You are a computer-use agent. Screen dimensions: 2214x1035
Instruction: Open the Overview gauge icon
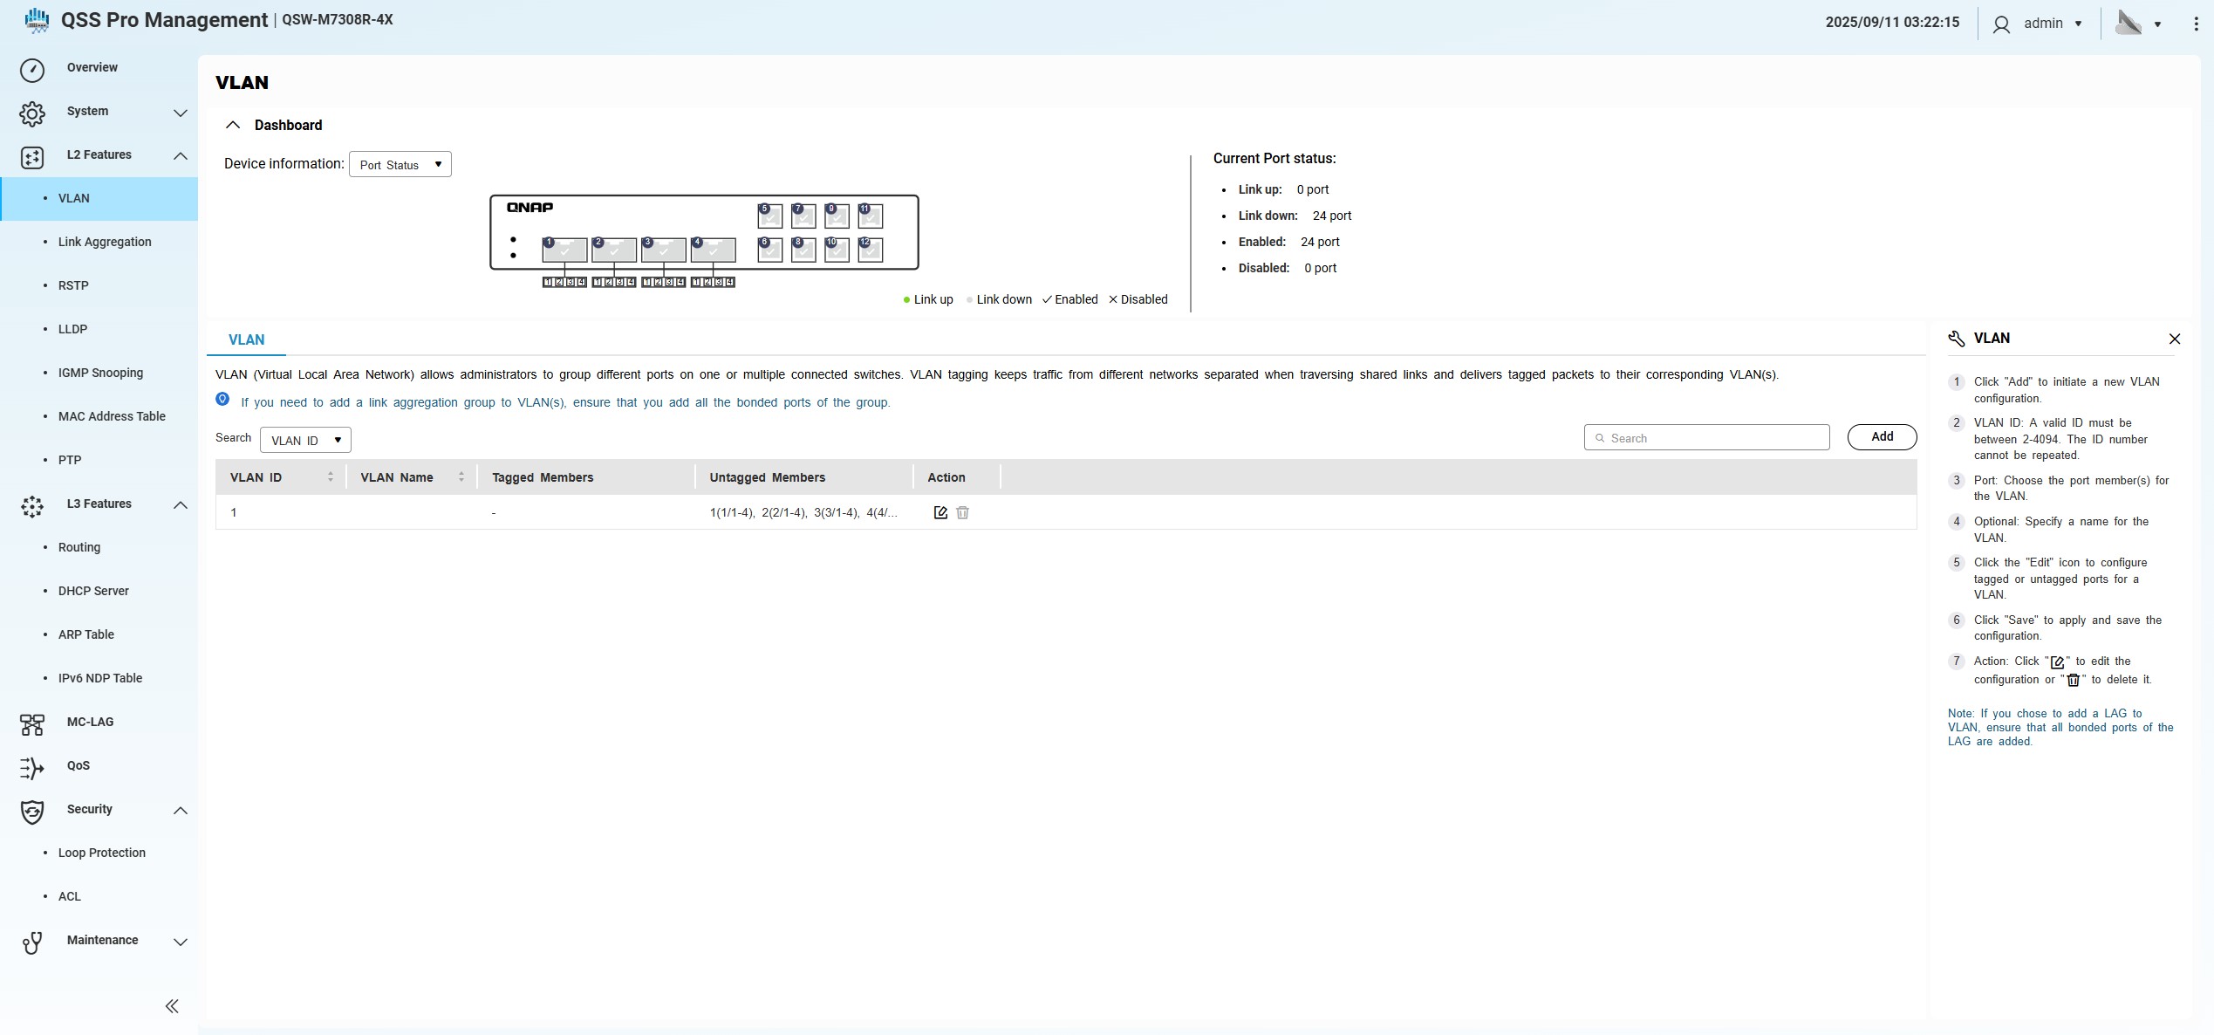coord(32,69)
